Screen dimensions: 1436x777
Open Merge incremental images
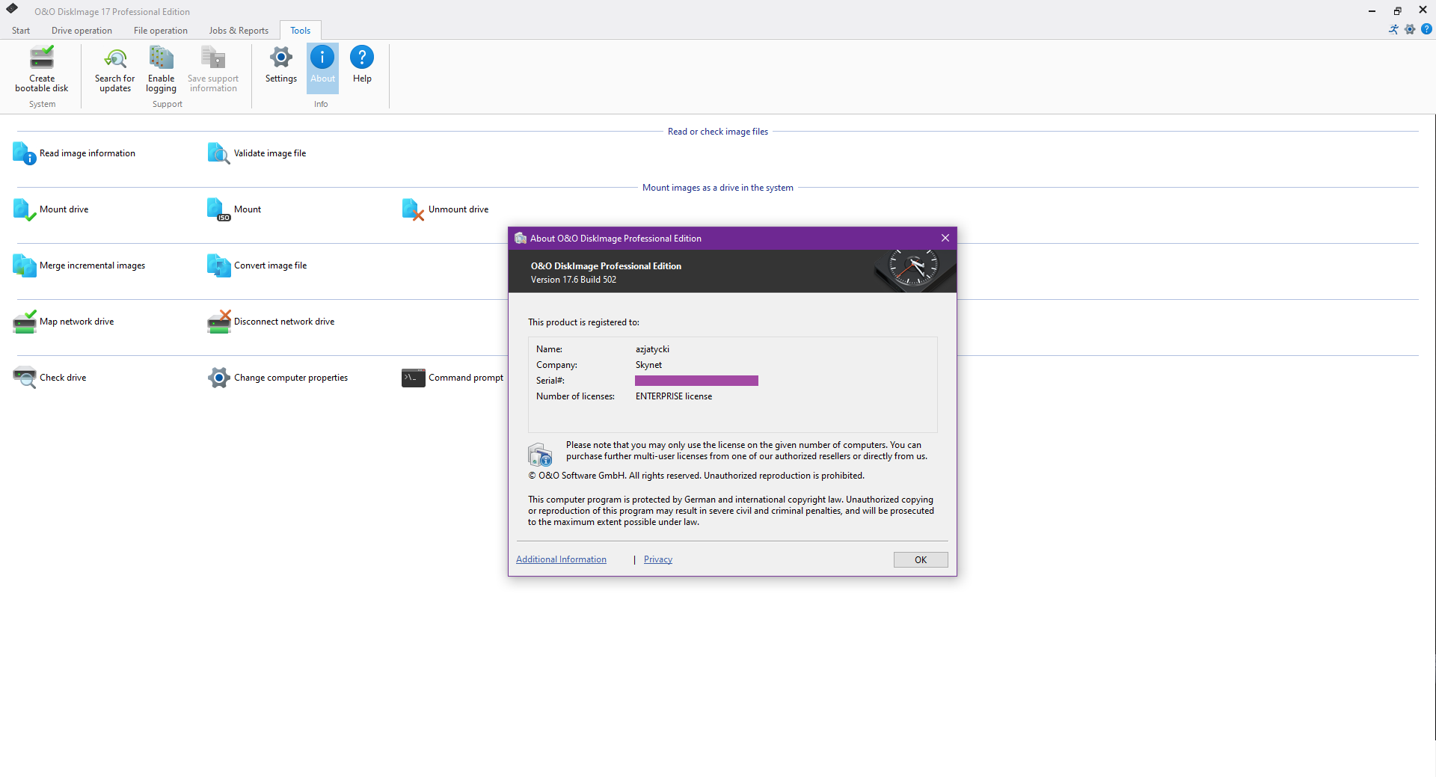(79, 265)
